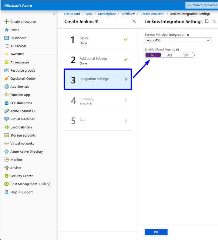The width and height of the screenshot is (218, 240).
Task: Open the Home house icon
Action: coord(6,30)
